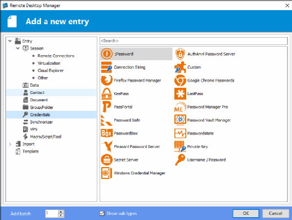Pick the Password Safe icon
292x220 pixels.
(x=106, y=120)
